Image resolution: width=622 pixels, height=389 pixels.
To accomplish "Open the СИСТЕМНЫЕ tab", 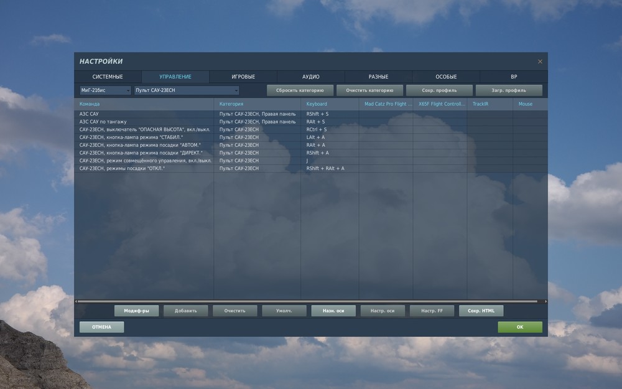I will click(x=108, y=77).
